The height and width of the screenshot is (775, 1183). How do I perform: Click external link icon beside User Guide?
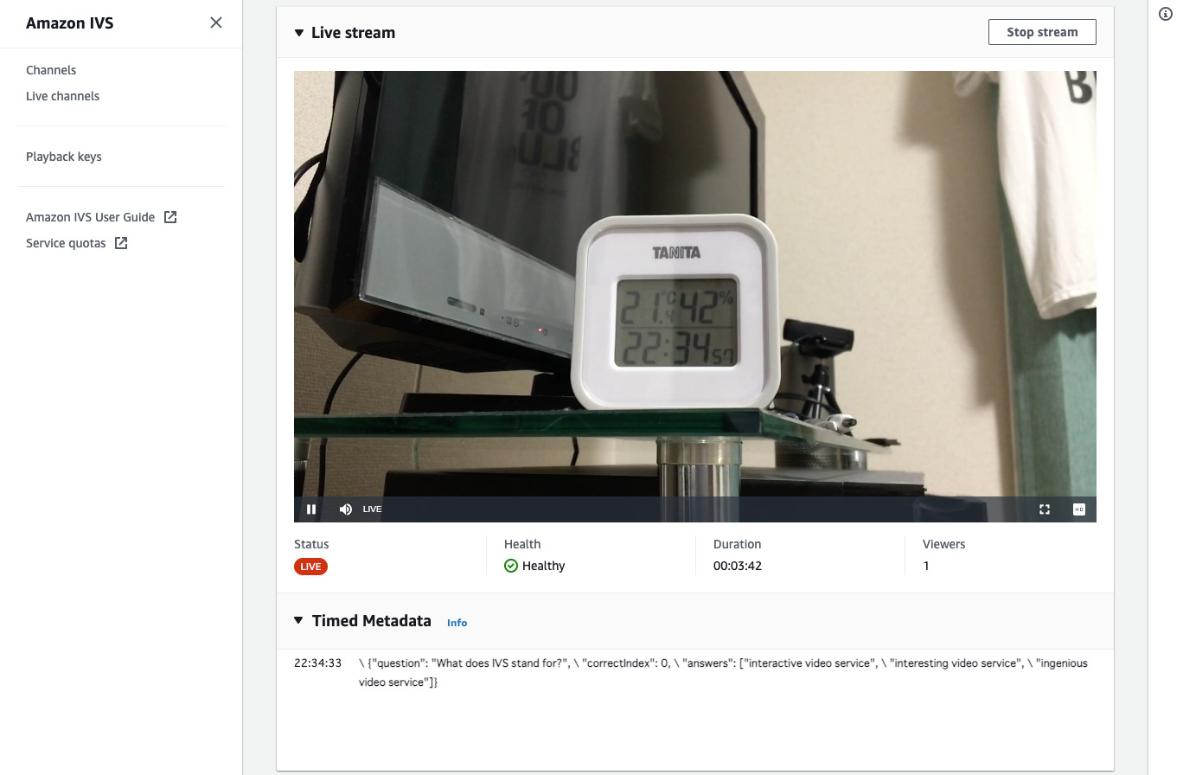pos(170,217)
